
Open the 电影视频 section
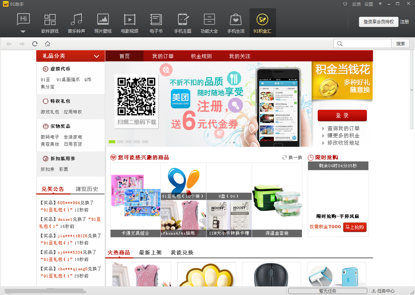[129, 24]
